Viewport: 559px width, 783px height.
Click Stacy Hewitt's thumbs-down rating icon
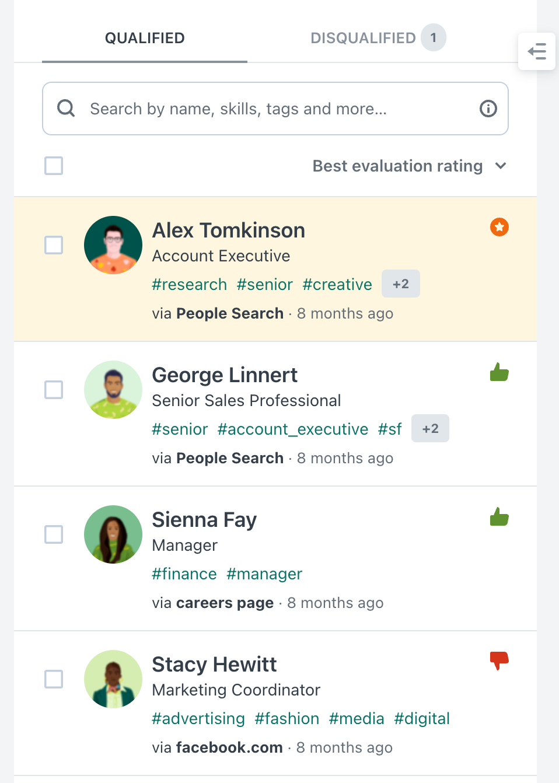click(x=499, y=660)
